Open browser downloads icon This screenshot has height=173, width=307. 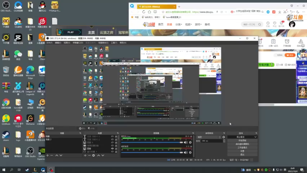click(280, 12)
